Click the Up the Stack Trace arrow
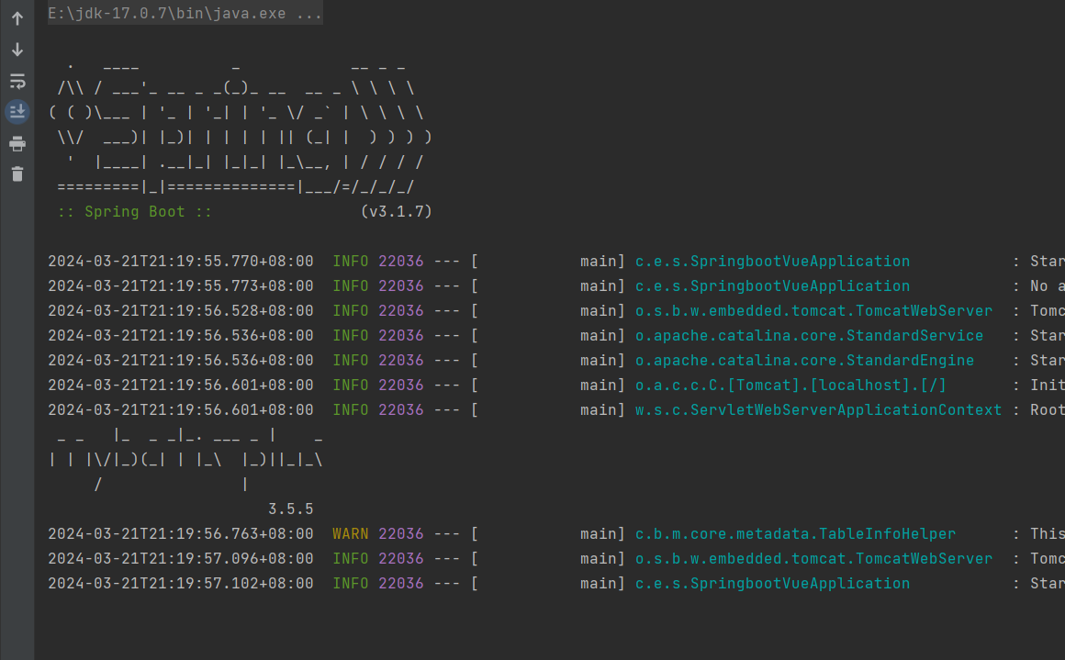 click(17, 18)
